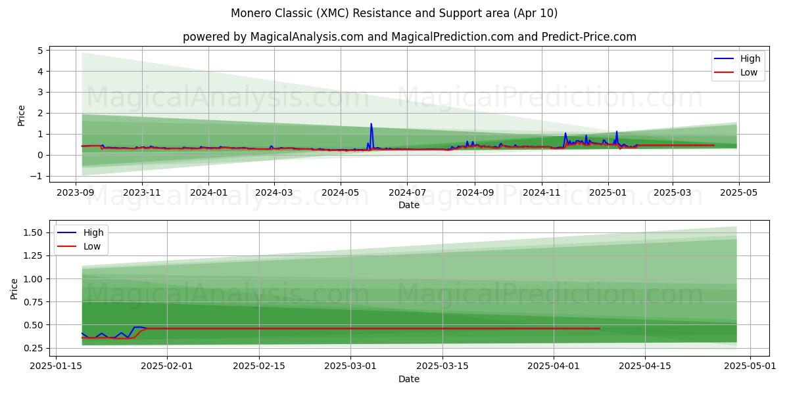
Task: Click the '0.75' y-axis tick in bottom chart
Action: (34, 302)
